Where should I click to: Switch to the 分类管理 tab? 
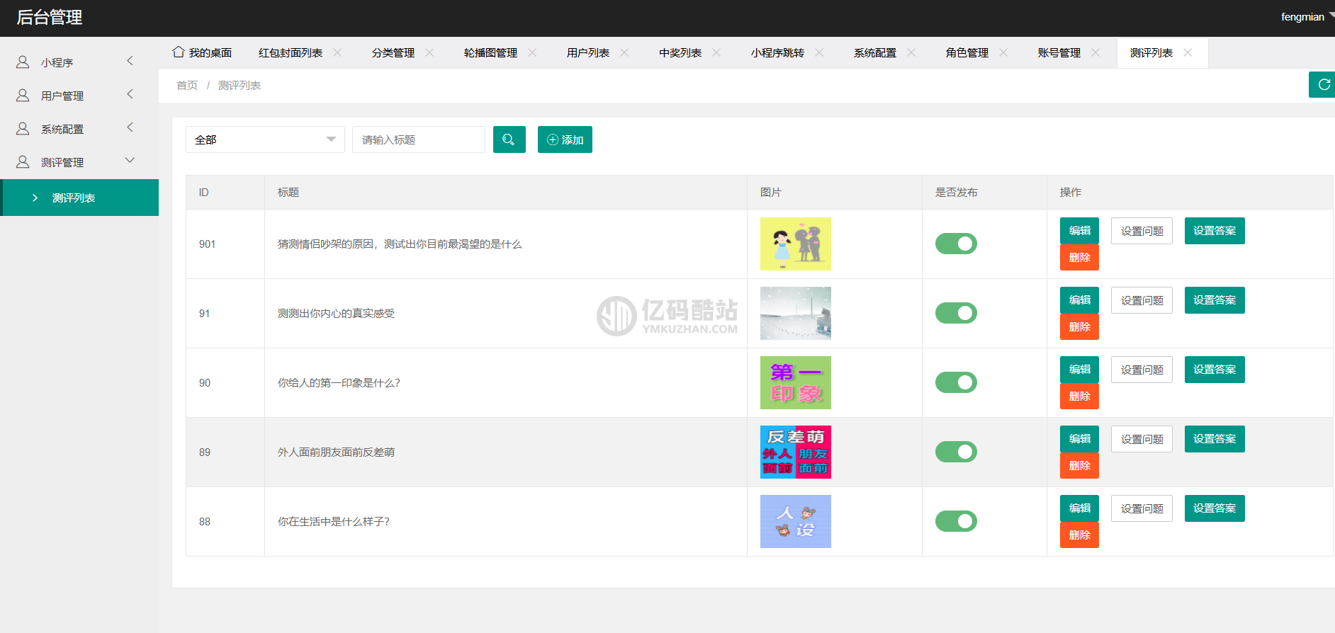393,53
